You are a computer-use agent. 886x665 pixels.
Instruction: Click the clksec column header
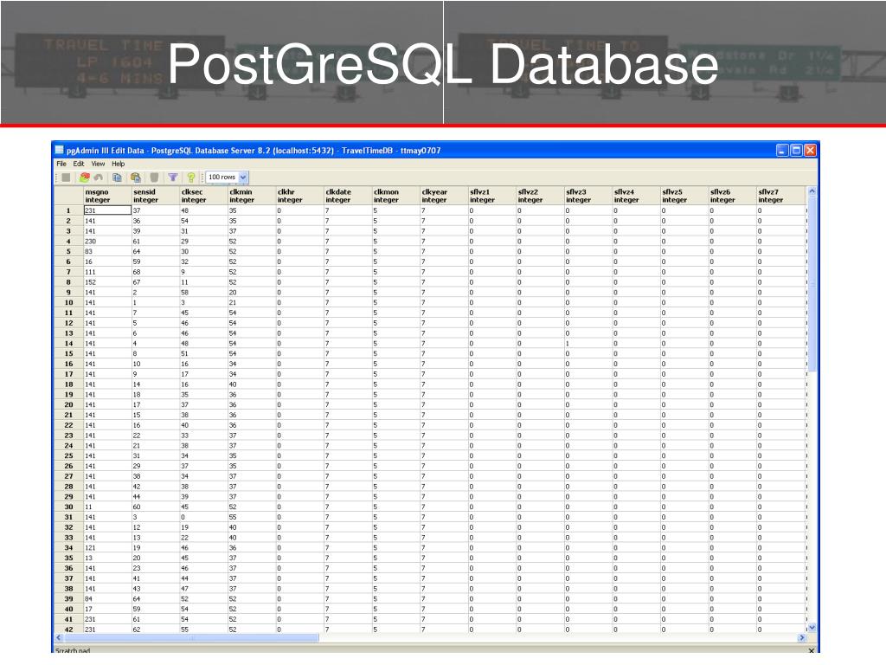point(203,196)
